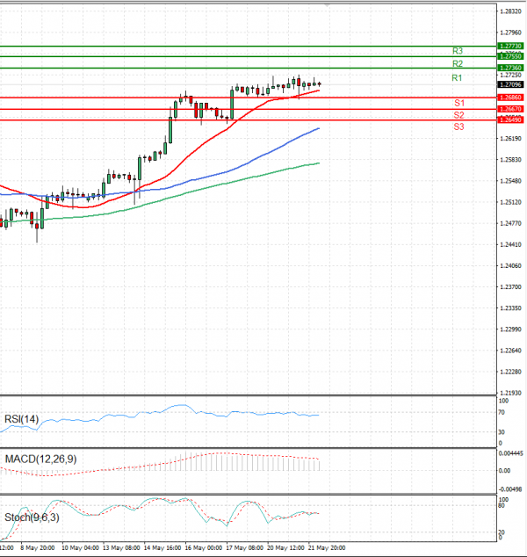The height and width of the screenshot is (557, 527).
Task: Select the R2 resistance label
Action: point(458,64)
